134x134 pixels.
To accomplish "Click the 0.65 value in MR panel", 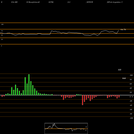I will pos(124,78).
